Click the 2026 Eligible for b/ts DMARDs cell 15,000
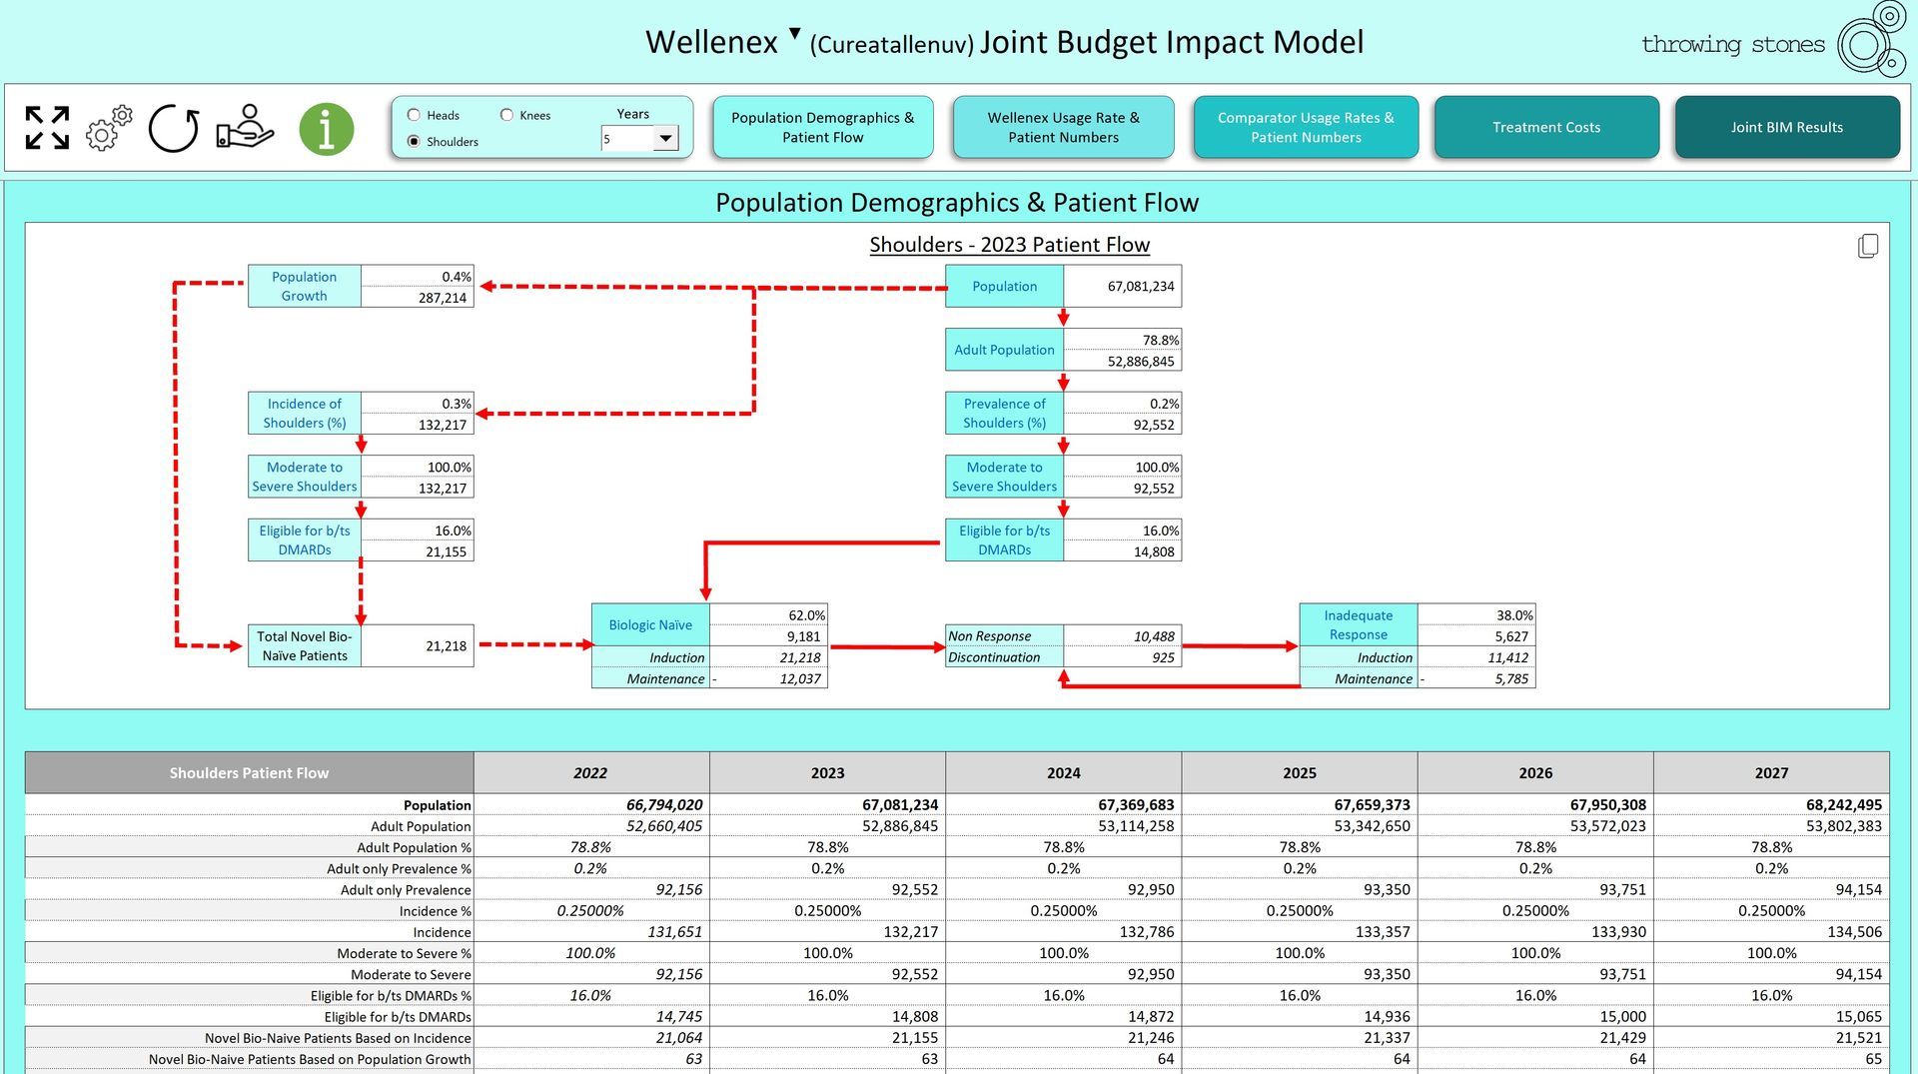The height and width of the screenshot is (1074, 1918). point(1535,1017)
